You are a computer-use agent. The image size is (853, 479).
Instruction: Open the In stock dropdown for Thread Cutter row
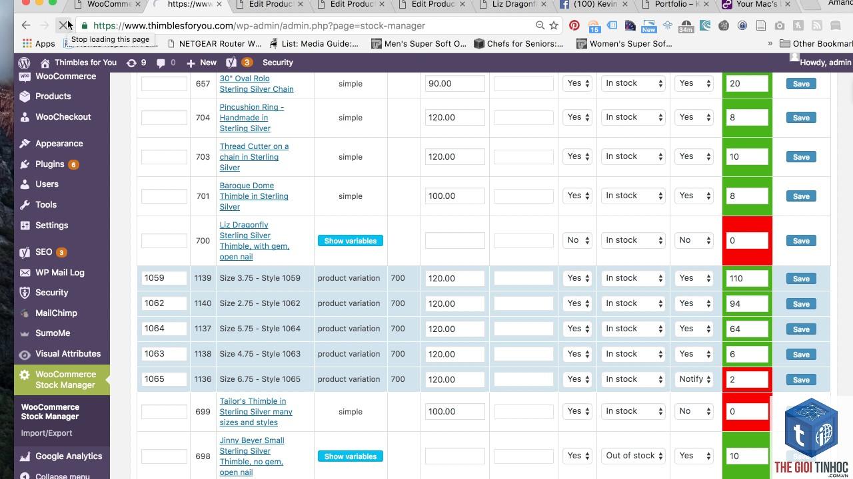[633, 156]
